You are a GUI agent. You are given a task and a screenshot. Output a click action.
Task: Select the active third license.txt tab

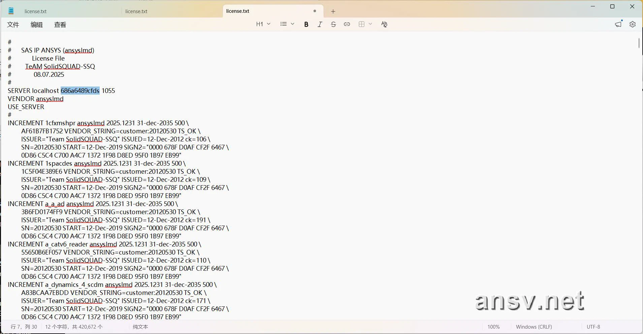(x=238, y=11)
